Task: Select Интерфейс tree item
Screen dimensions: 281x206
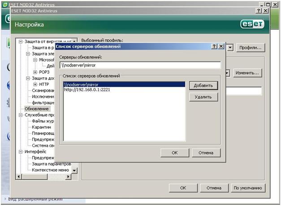Action: click(35, 151)
